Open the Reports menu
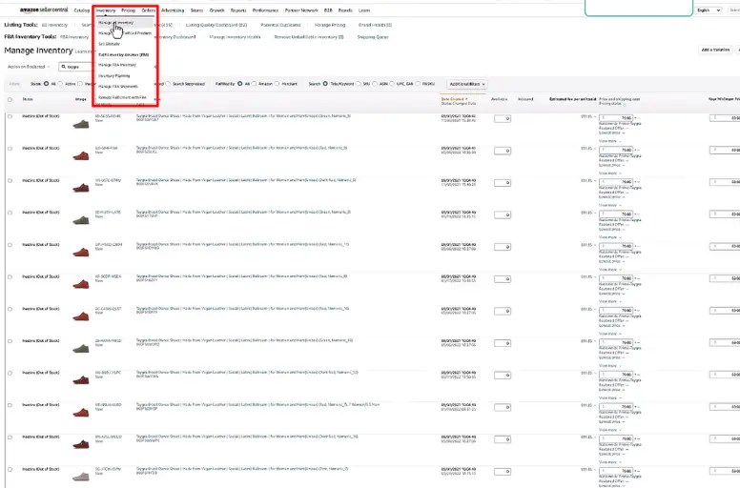Screen dimensions: 740x488 click(x=238, y=10)
